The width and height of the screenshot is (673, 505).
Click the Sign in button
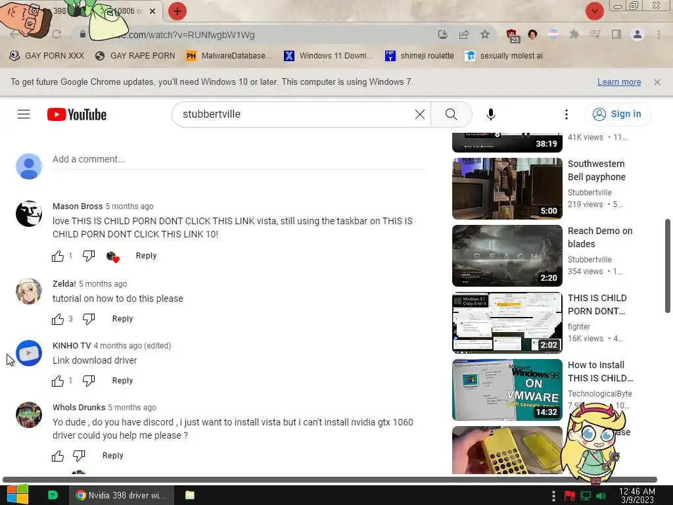click(x=618, y=114)
